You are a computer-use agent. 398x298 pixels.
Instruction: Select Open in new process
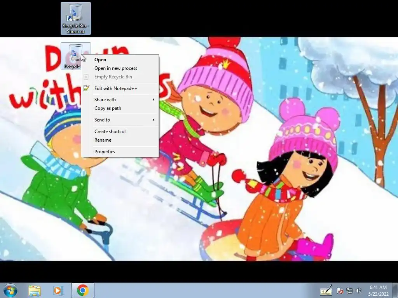(120, 68)
